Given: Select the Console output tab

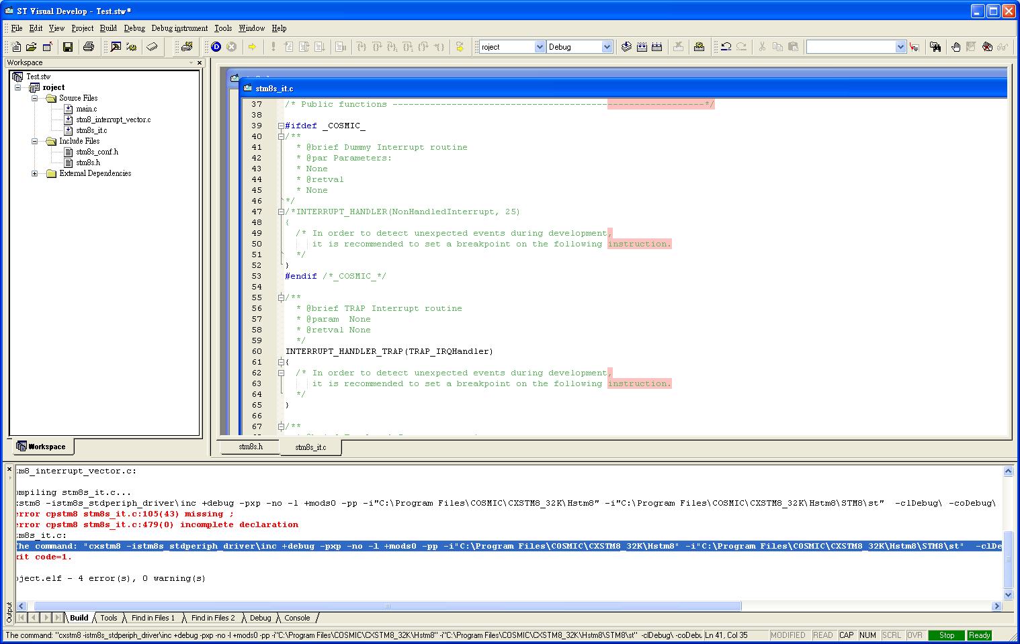Looking at the screenshot, I should [x=297, y=618].
